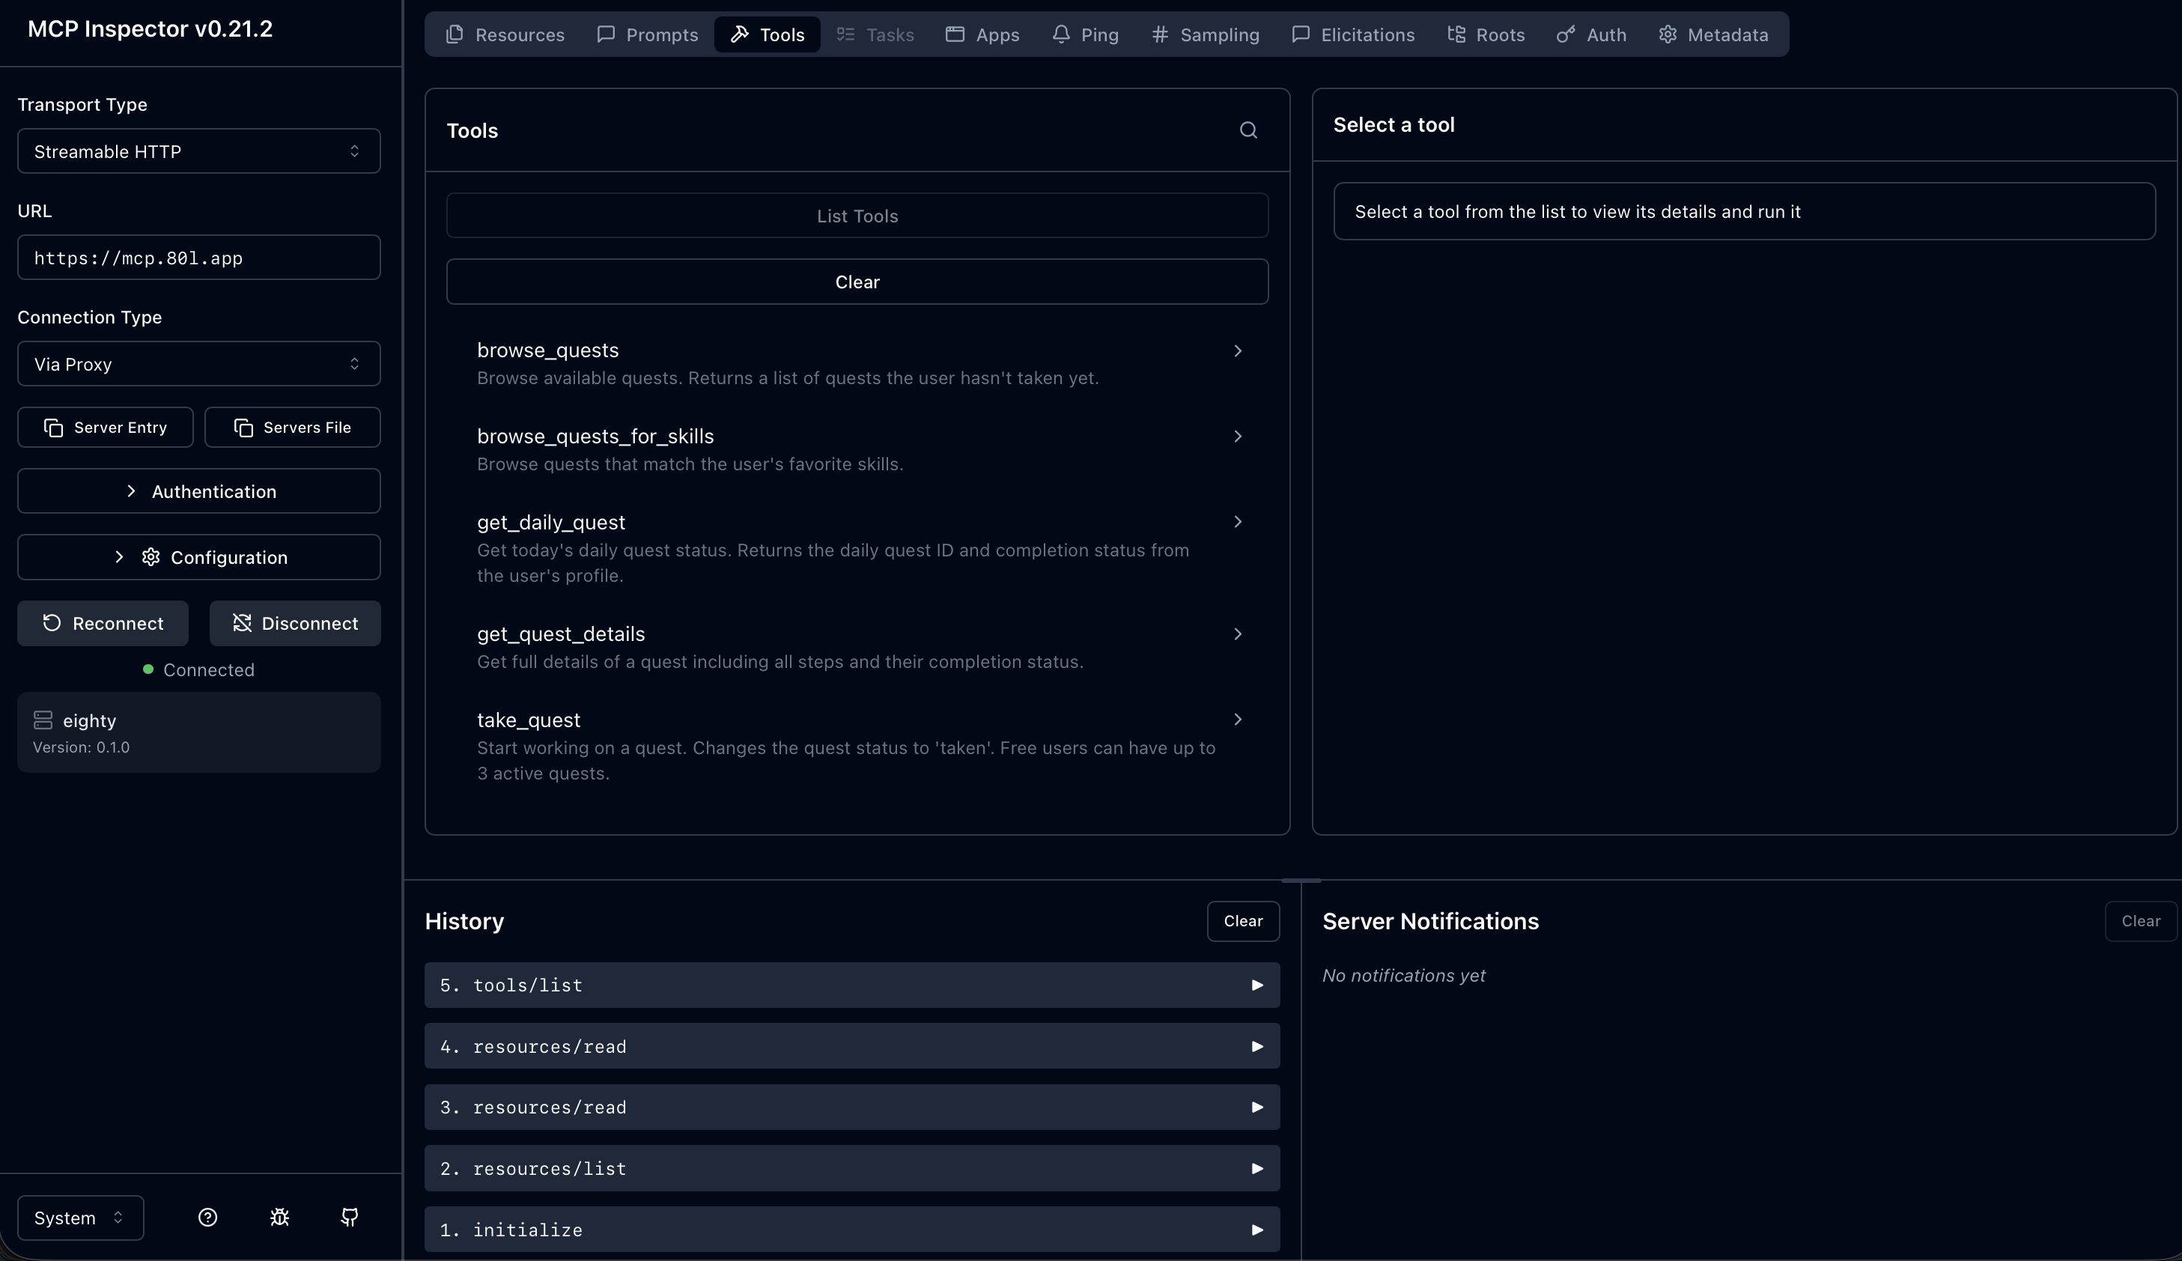Screen dimensions: 2182x1261
Task: Expand history entry 5. tools/list
Action: (852, 985)
